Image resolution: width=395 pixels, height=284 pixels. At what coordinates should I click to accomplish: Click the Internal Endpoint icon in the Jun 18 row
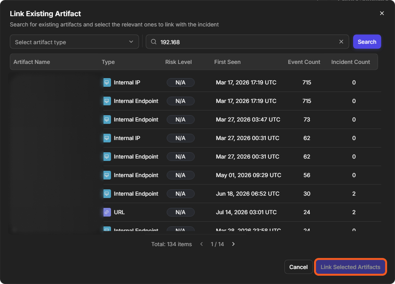coord(107,194)
